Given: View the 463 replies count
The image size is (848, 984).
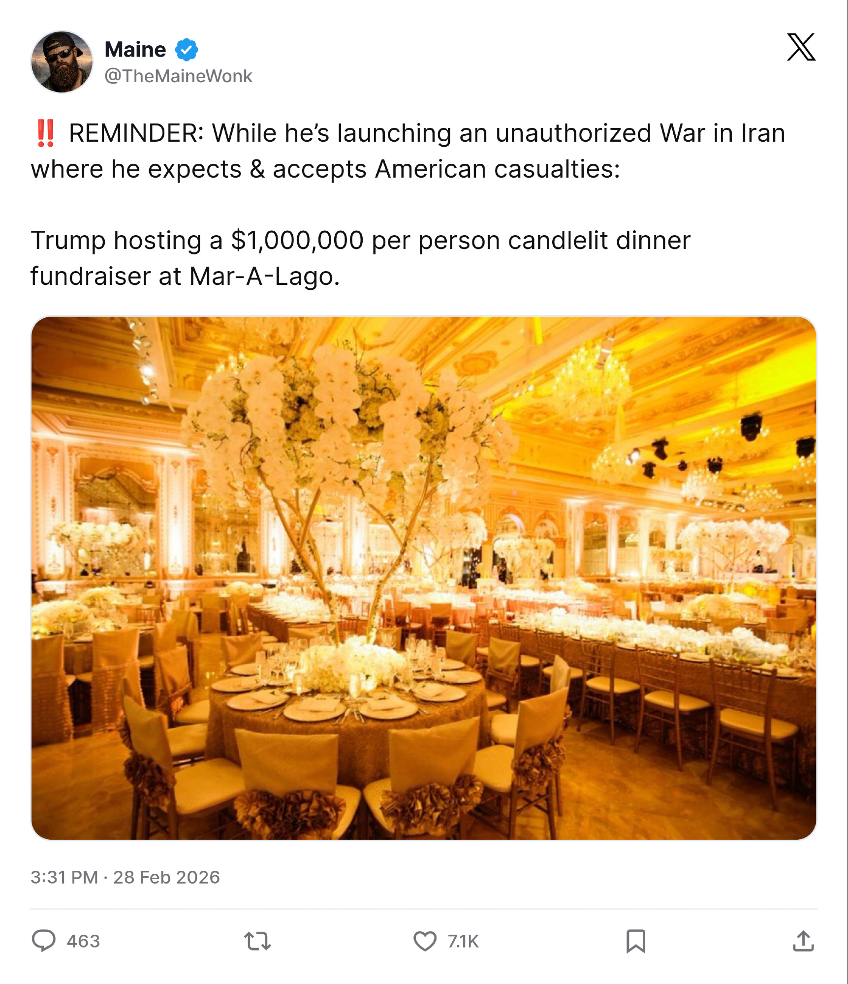Looking at the screenshot, I should [x=83, y=941].
